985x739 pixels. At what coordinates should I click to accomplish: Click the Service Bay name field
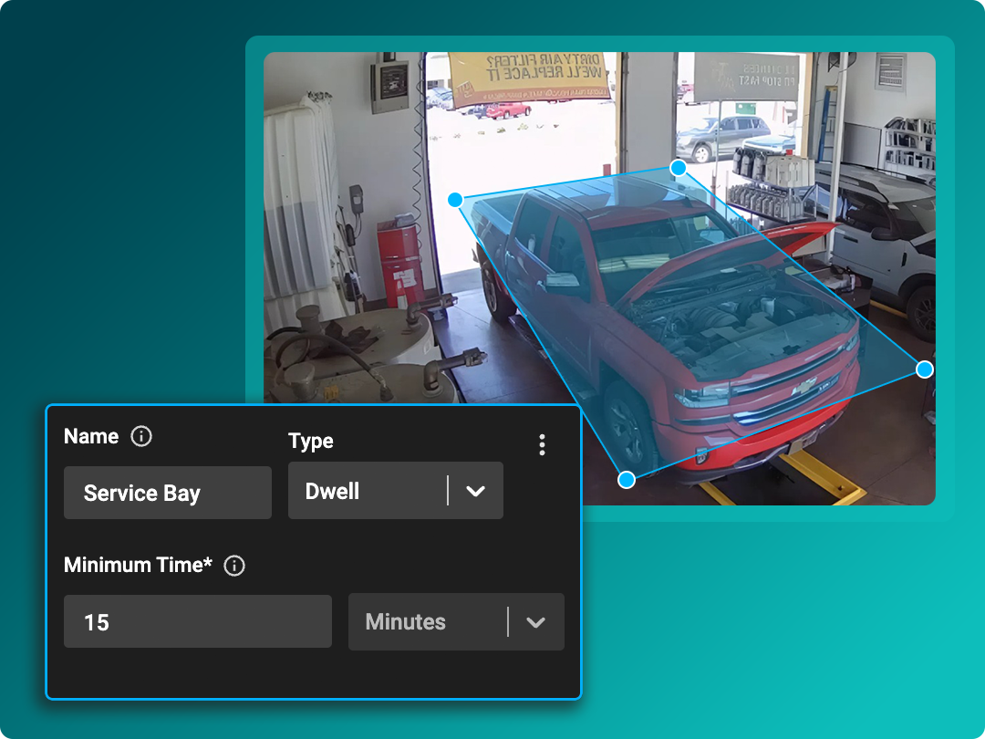[167, 492]
